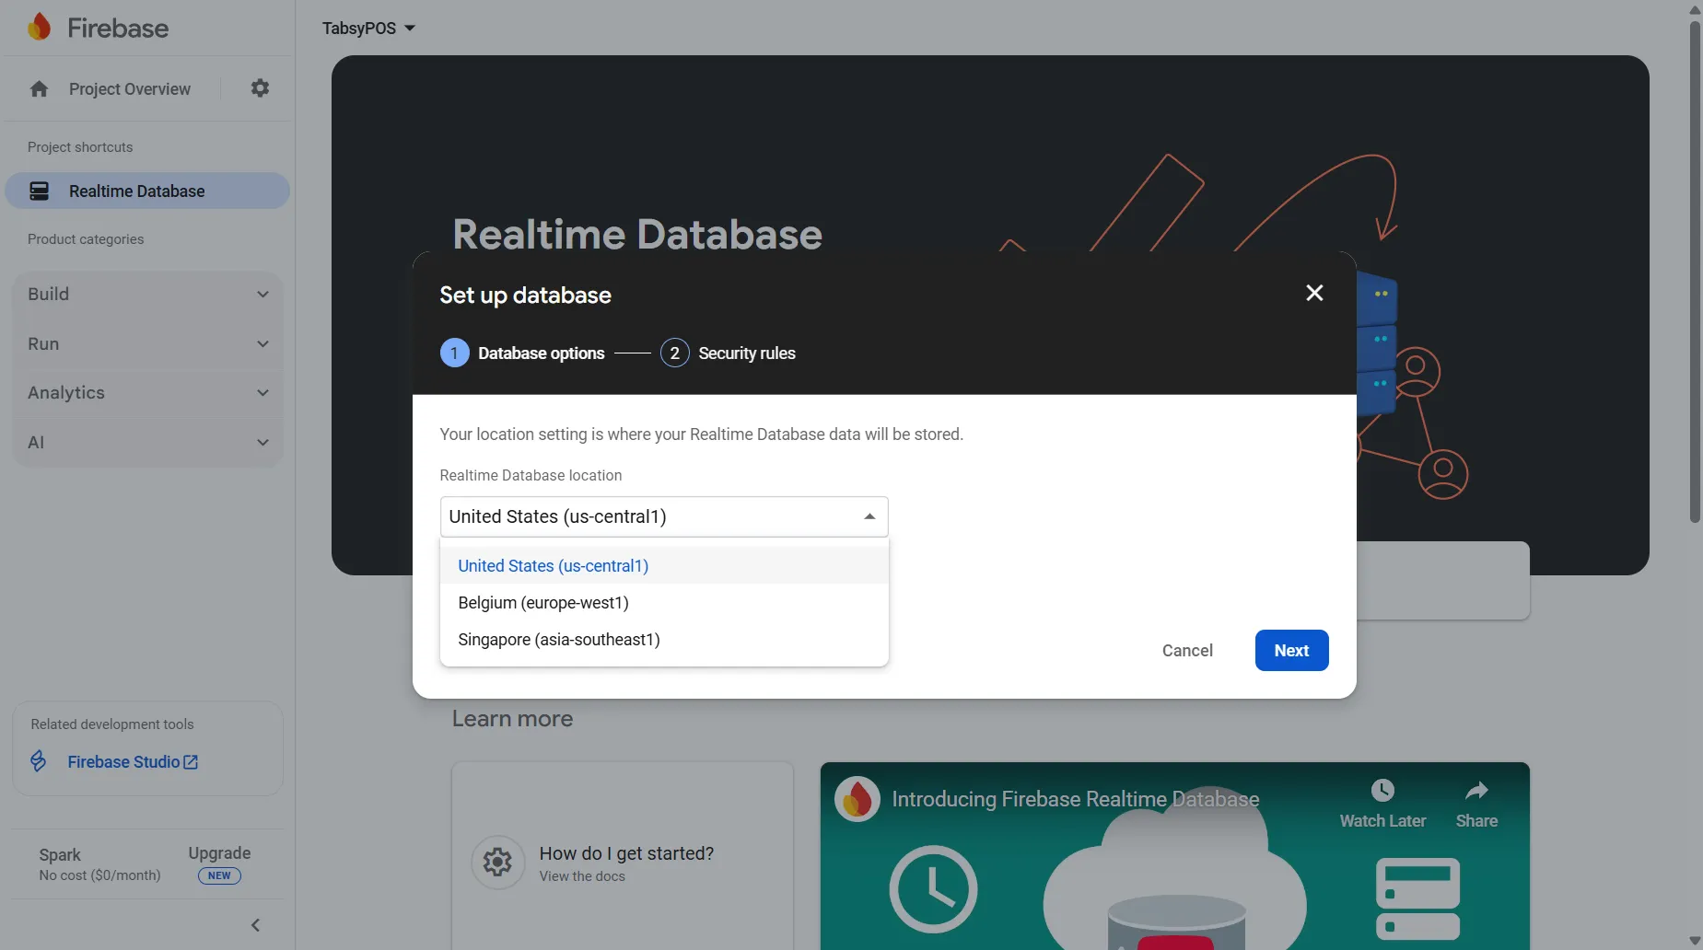The width and height of the screenshot is (1703, 950).
Task: Open the Firebase Studio link
Action: [x=133, y=762]
